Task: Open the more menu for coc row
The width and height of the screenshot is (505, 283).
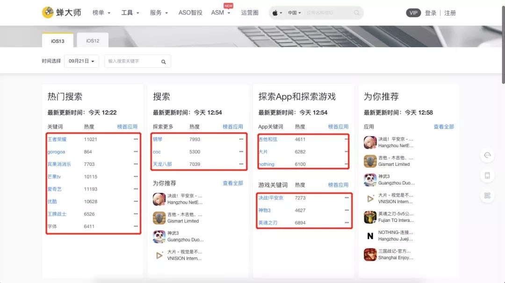Action: click(x=241, y=151)
